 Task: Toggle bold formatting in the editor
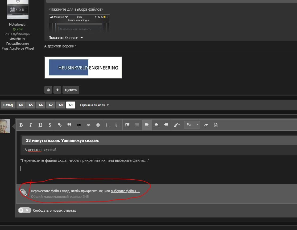click(21, 125)
